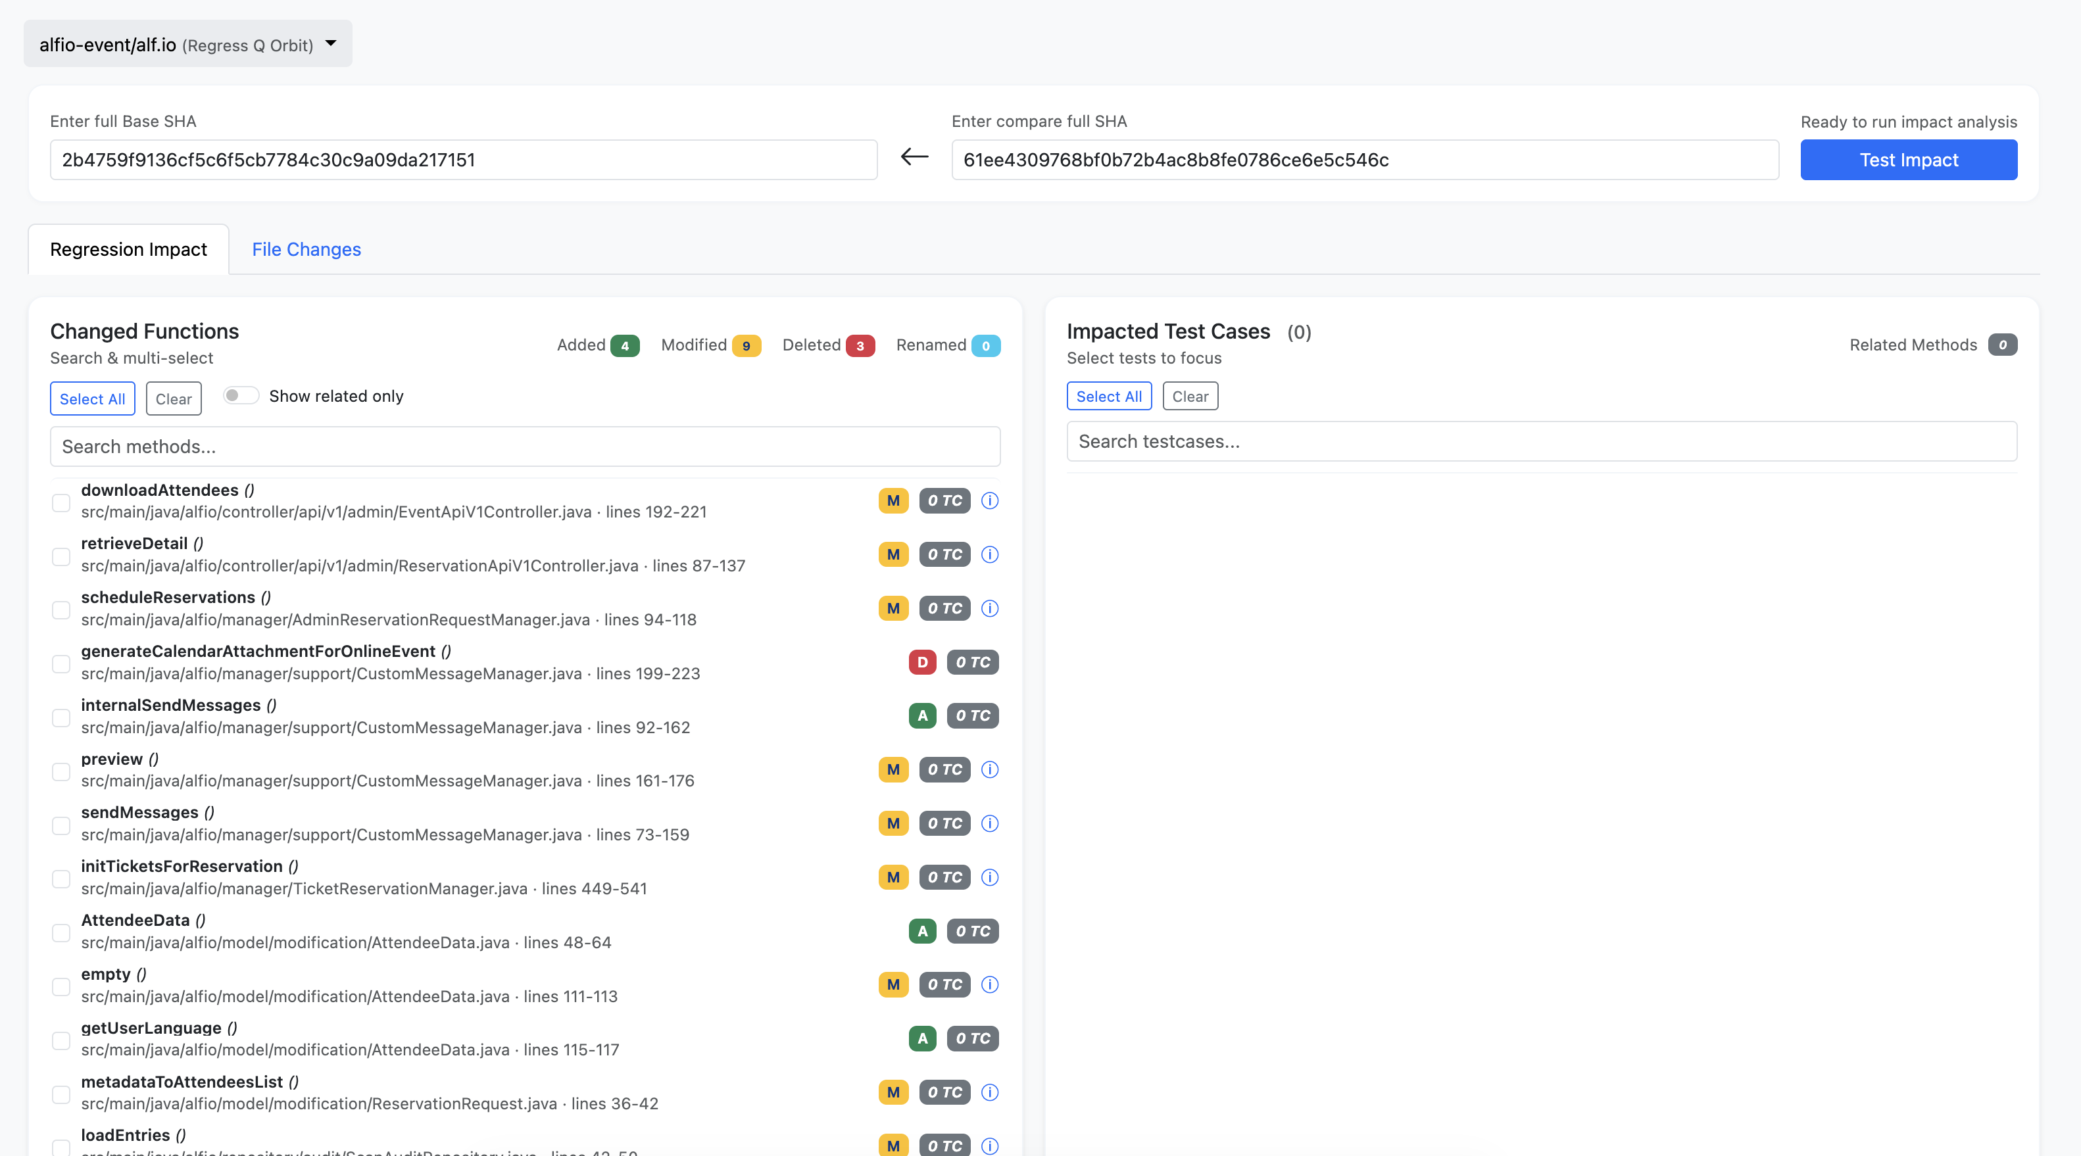The height and width of the screenshot is (1156, 2081).
Task: Clear impacted test cases selection
Action: click(x=1190, y=397)
